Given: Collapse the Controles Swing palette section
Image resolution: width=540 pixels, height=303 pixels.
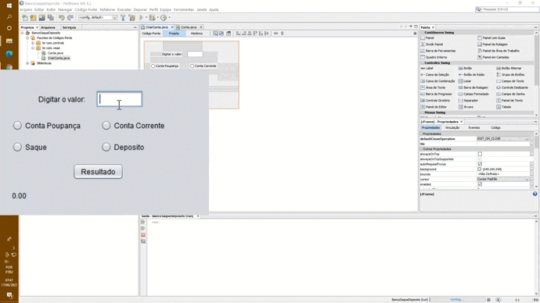Looking at the screenshot, I should tap(423, 63).
